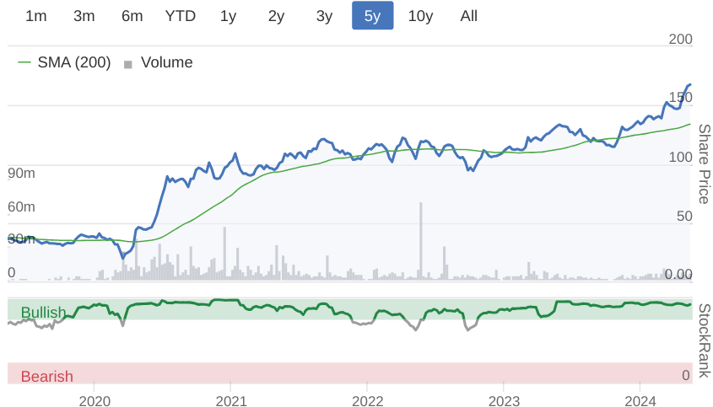Toggle the Volume series in legend

pyautogui.click(x=159, y=62)
